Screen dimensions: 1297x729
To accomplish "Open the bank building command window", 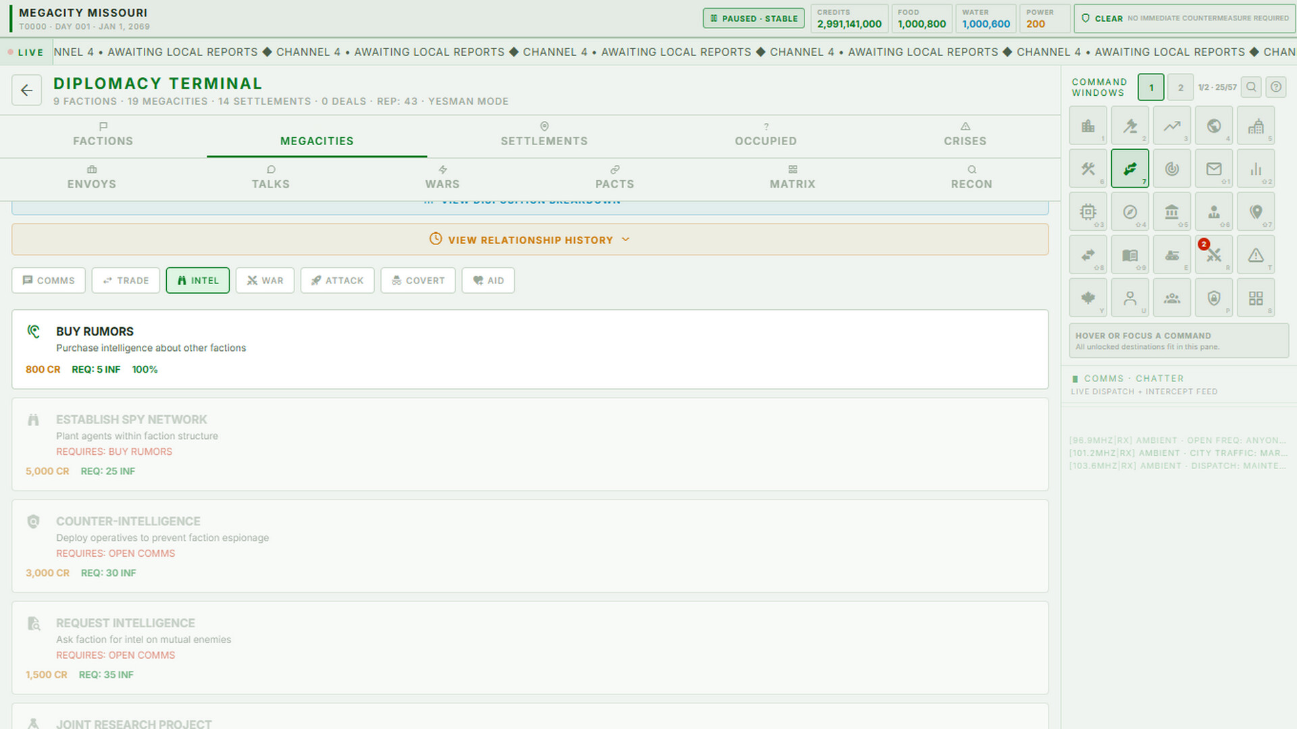I will point(1171,212).
